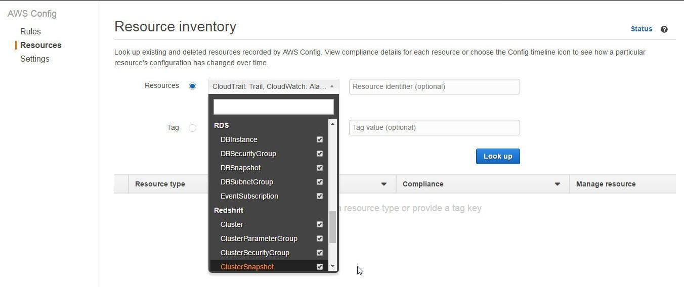Open the Compliance column filter arrow
Screen dimensions: 684x287
557,184
